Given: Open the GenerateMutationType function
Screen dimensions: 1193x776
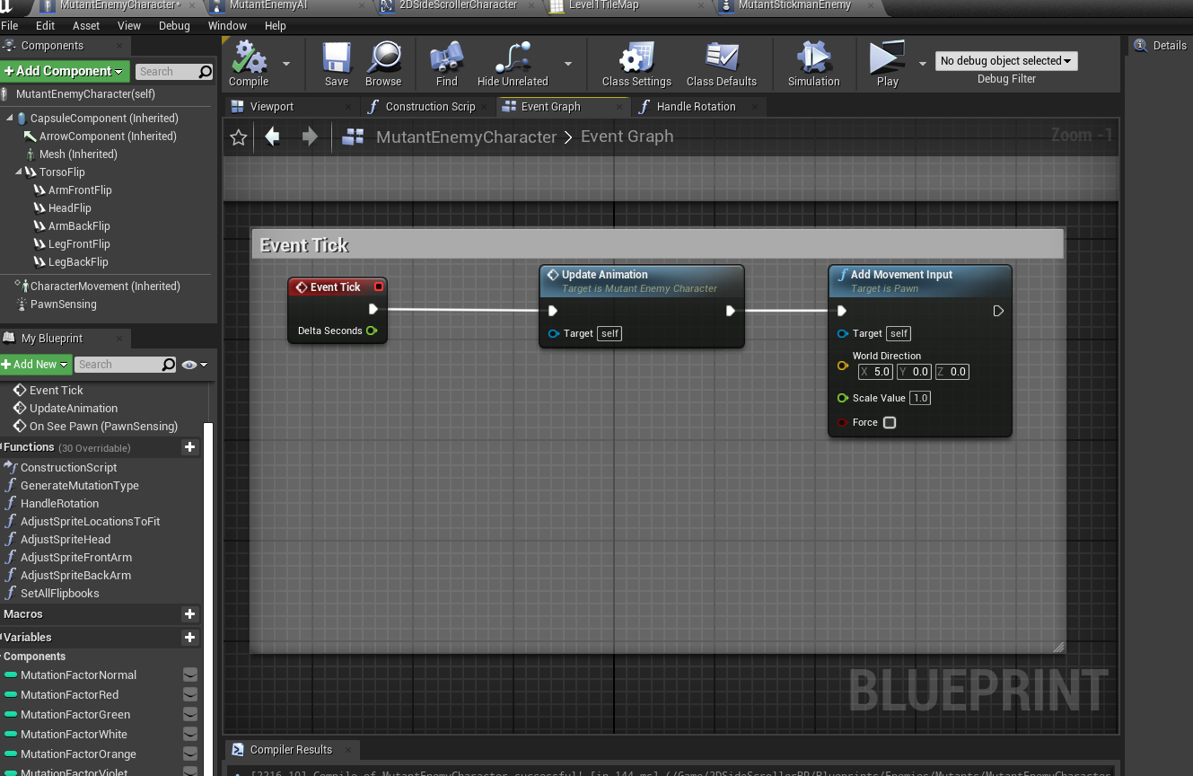Looking at the screenshot, I should point(79,486).
